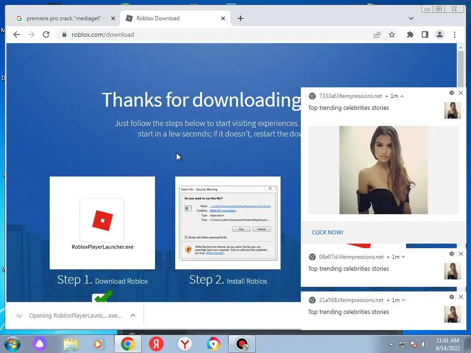Dismiss the 7333af.lifeimpressions.net notification

461,93
